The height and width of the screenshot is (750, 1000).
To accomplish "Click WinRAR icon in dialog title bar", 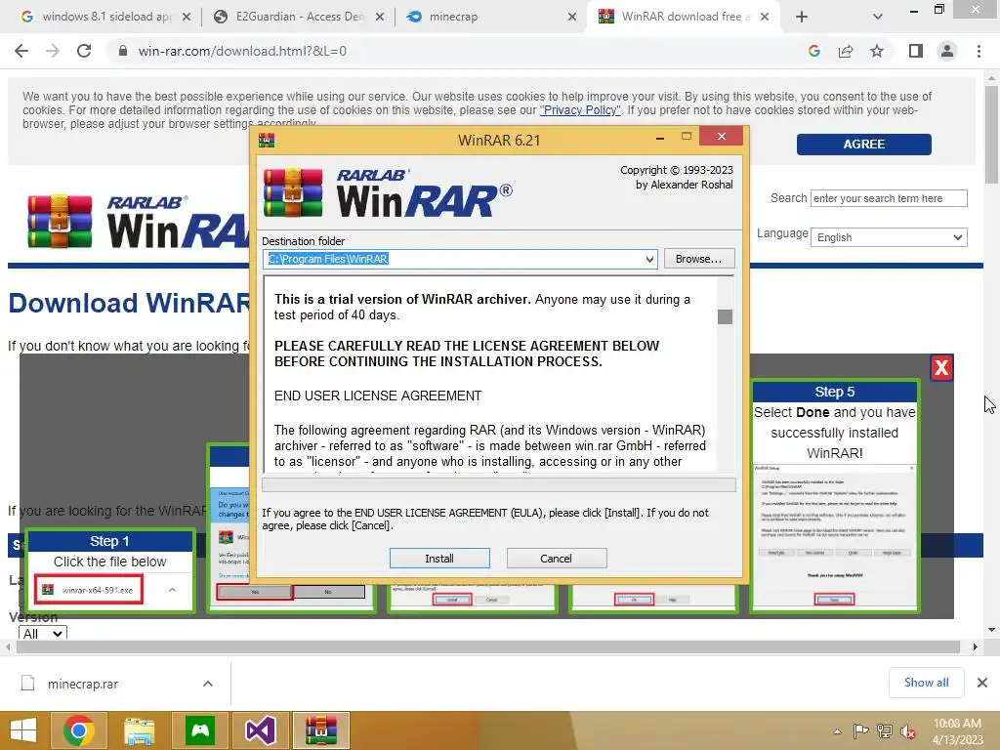I will pyautogui.click(x=267, y=141).
